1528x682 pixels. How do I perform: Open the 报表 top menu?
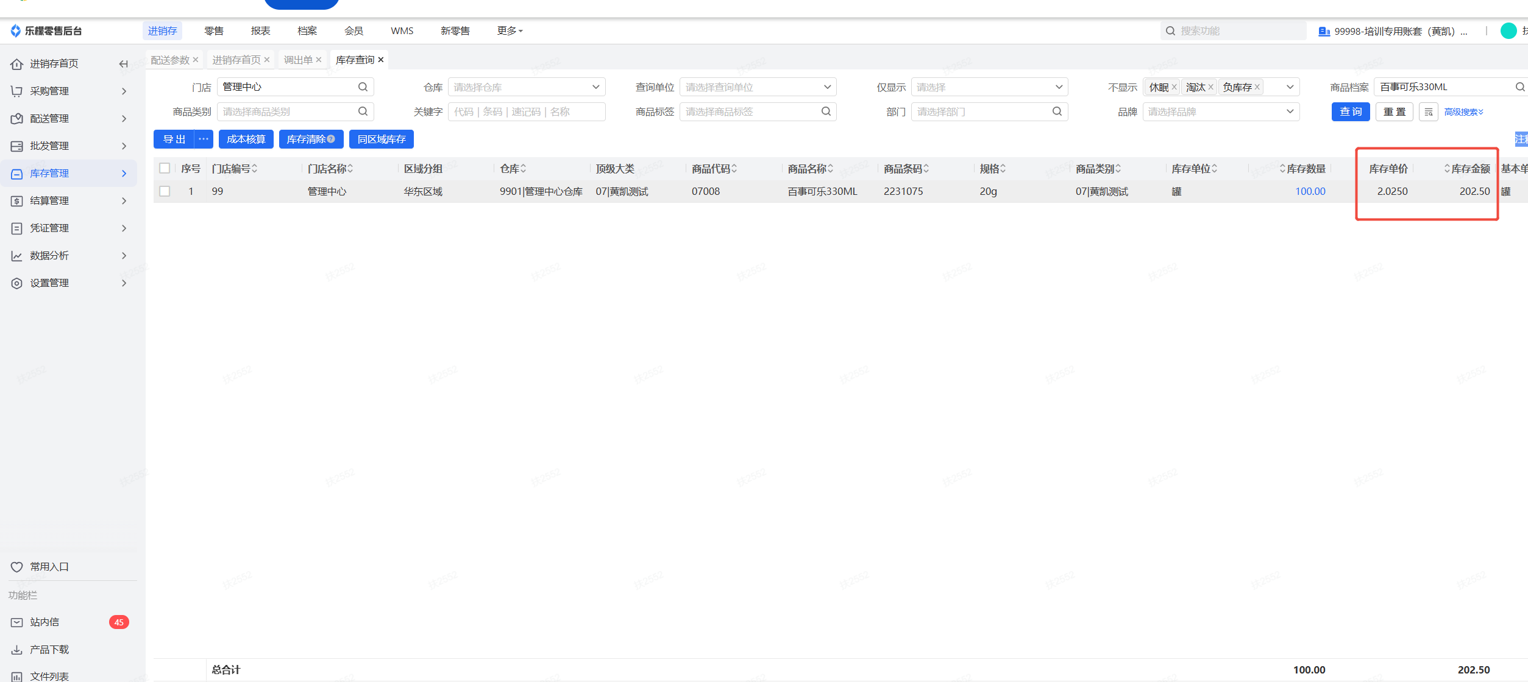click(x=260, y=31)
